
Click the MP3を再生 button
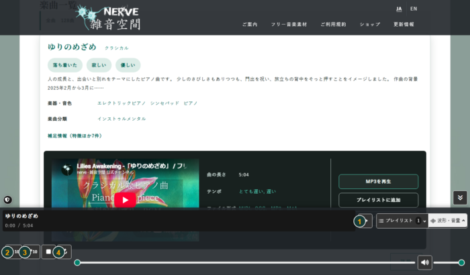click(378, 182)
